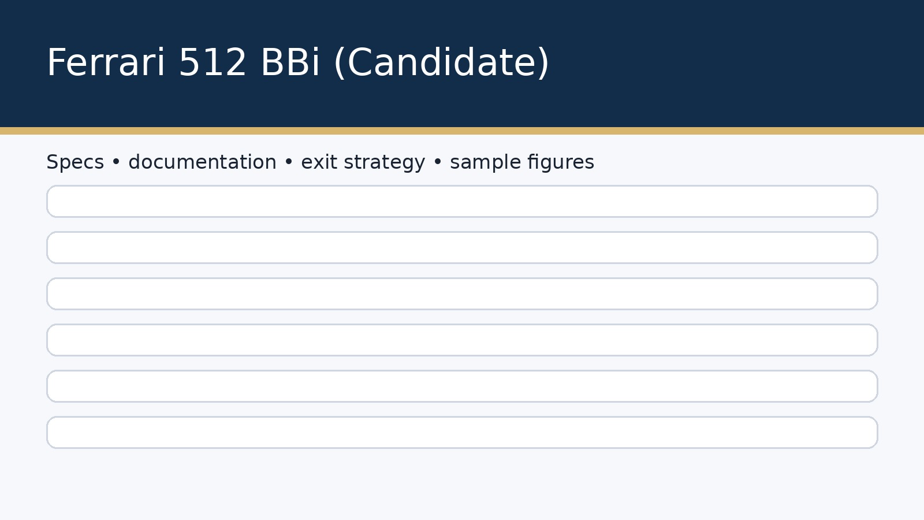Click the "512" number in the title
The height and width of the screenshot is (520, 924).
pos(213,63)
